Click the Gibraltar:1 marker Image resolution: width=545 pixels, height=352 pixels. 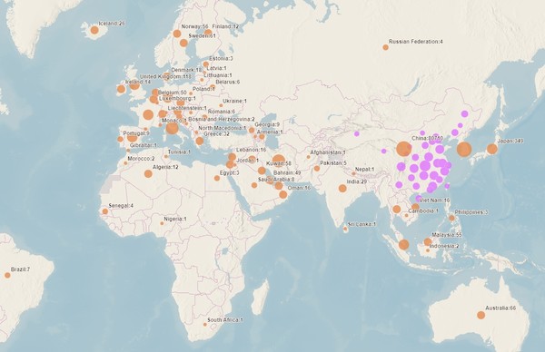[128, 151]
